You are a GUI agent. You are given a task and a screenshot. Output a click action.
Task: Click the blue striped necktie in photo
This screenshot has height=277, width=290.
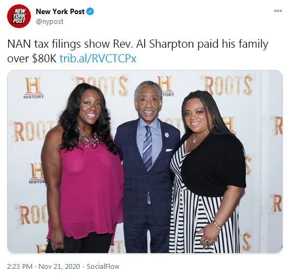(x=148, y=157)
